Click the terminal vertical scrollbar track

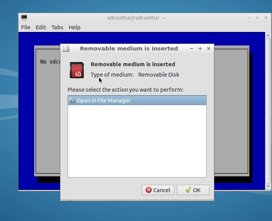pyautogui.click(x=268, y=111)
